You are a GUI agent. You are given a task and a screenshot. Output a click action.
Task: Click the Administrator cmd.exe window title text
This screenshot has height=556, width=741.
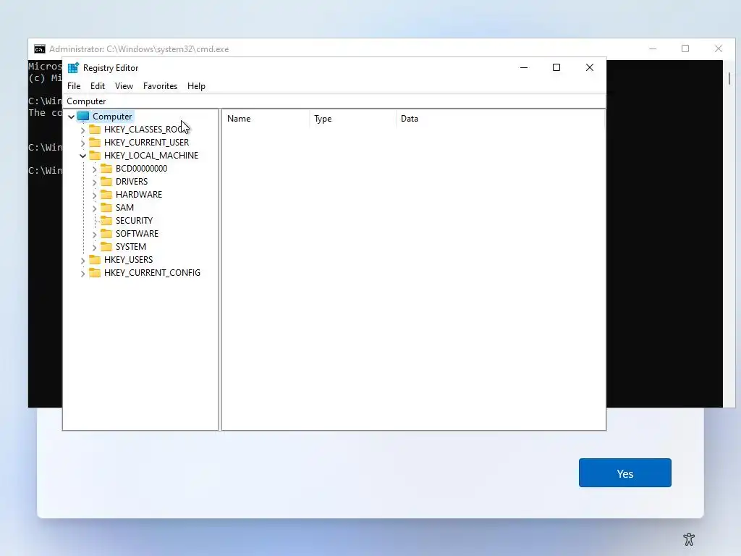(139, 49)
